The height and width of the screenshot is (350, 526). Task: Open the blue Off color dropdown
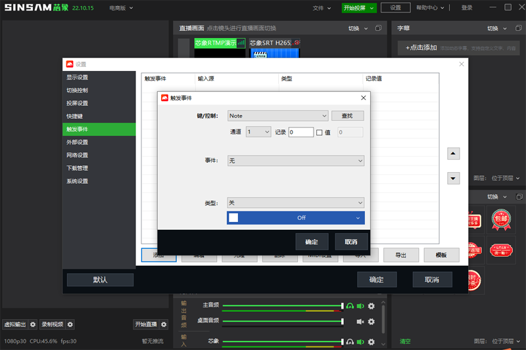295,218
